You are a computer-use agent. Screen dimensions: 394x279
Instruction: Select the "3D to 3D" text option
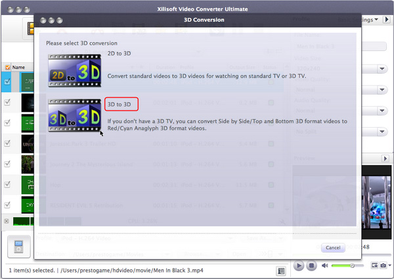119,104
